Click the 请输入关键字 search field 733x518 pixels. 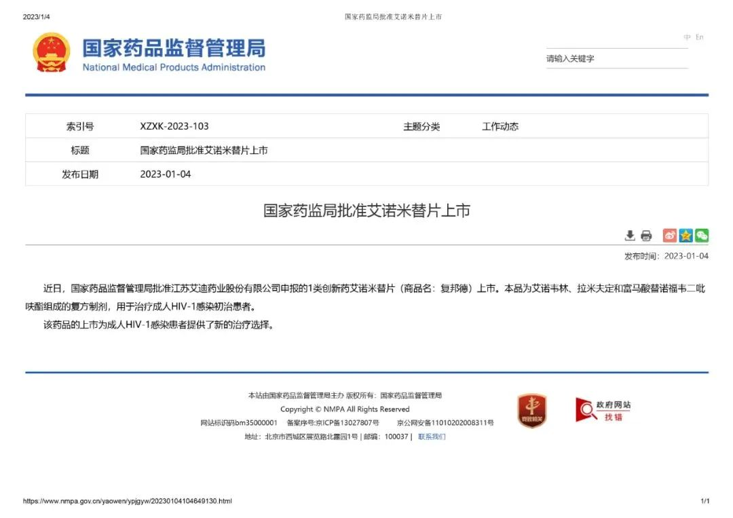click(616, 59)
